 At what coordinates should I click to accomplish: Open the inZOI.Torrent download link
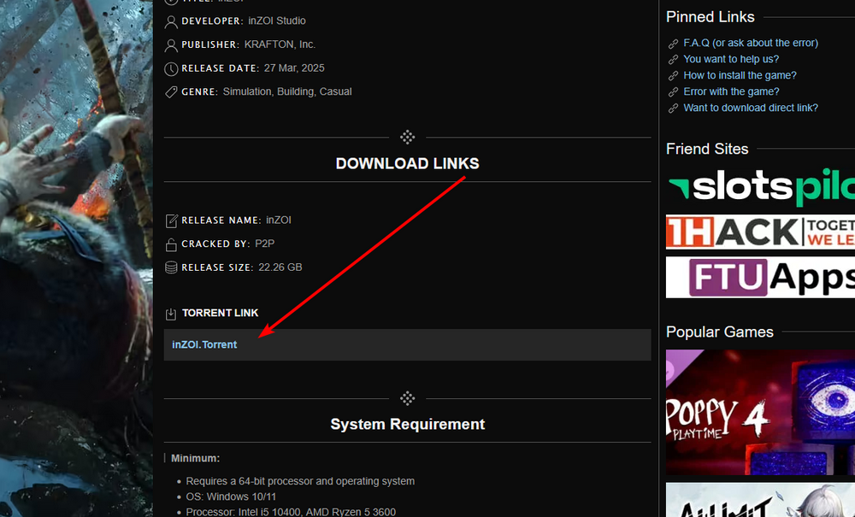point(204,345)
